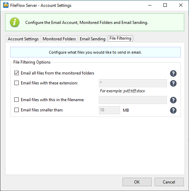
Task: Switch to the Account Settings tab
Action: 23,39
